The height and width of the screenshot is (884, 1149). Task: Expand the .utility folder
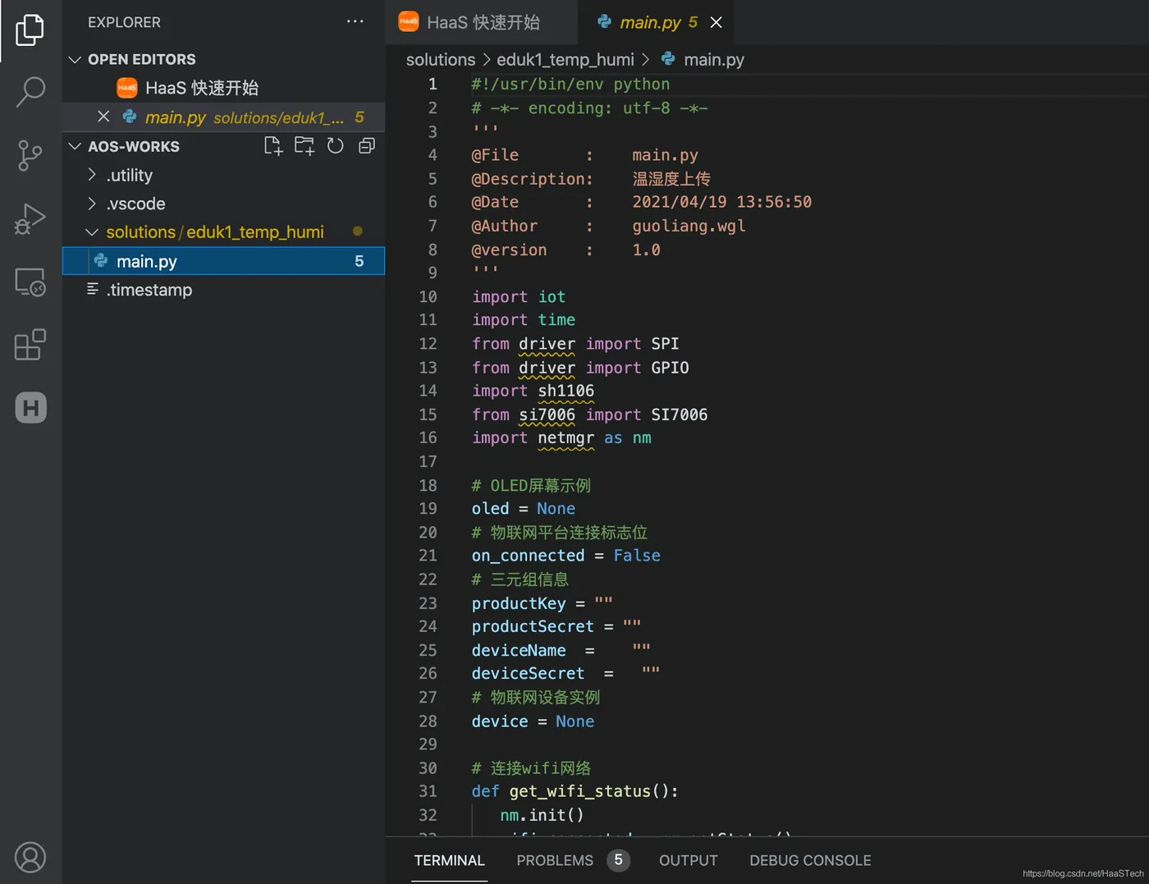tap(92, 175)
